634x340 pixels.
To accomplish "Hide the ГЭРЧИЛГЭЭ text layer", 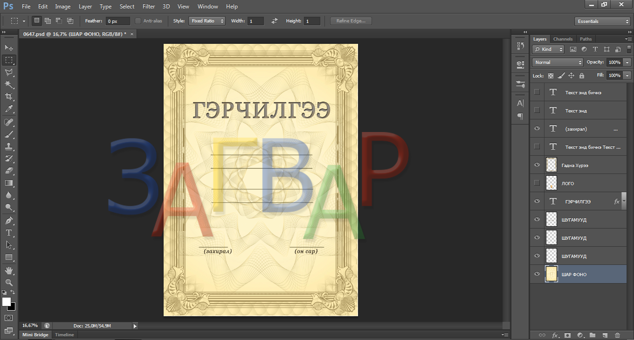I will coord(537,201).
